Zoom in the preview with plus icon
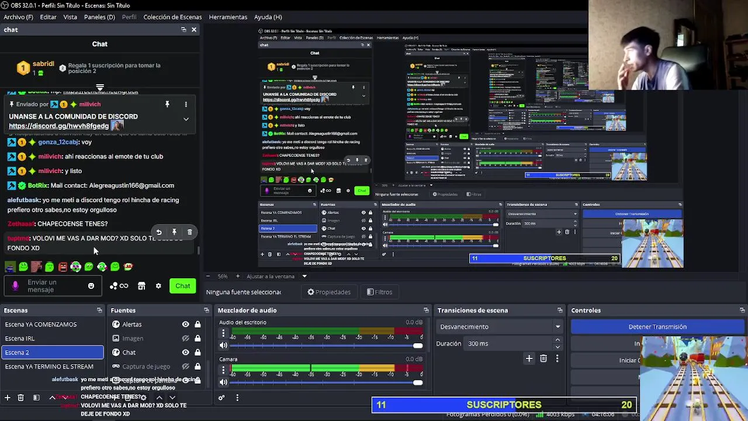748x421 pixels. (238, 276)
